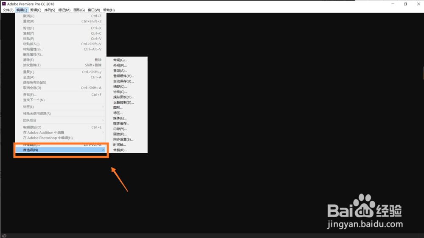
Task: Choose 粘贴属性(B)... entry
Action: coord(61,50)
